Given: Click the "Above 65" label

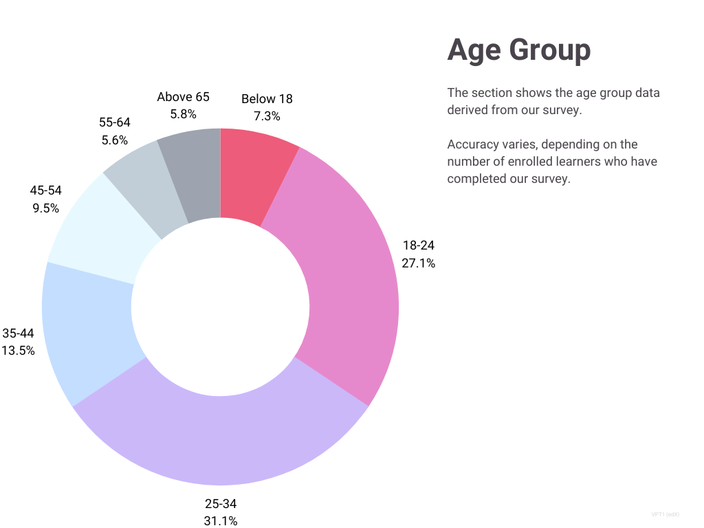Looking at the screenshot, I should point(183,97).
